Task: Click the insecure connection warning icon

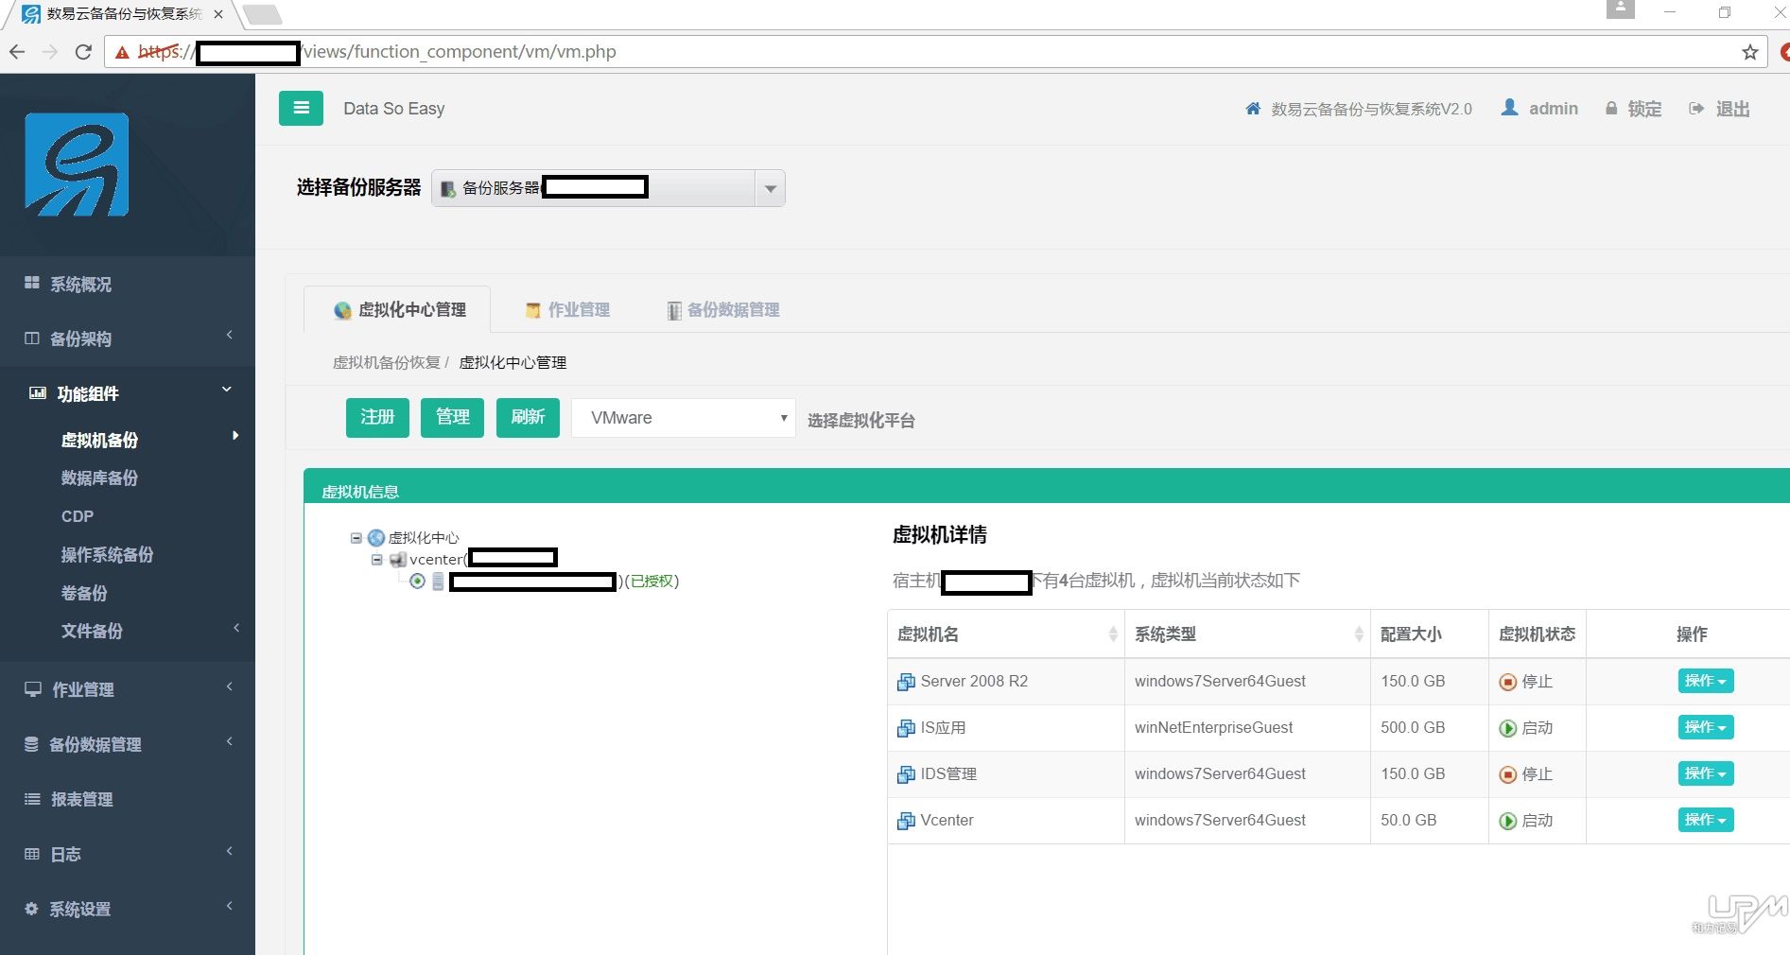Action: (x=122, y=52)
